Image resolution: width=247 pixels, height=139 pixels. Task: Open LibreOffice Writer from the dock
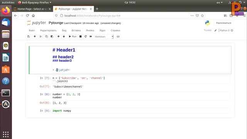tap(6, 58)
